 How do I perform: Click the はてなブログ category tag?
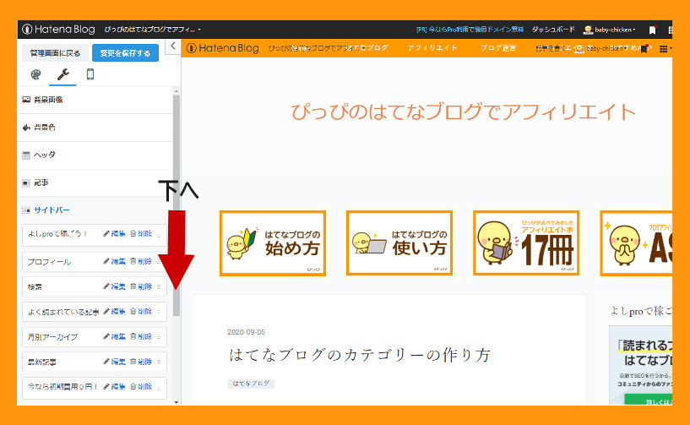(252, 384)
